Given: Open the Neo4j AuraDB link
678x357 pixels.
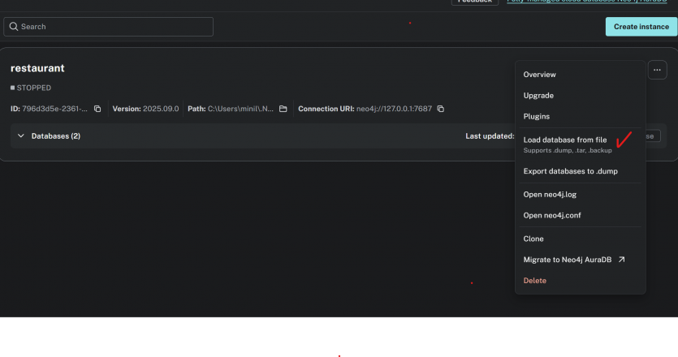Looking at the screenshot, I should tap(586, 2).
